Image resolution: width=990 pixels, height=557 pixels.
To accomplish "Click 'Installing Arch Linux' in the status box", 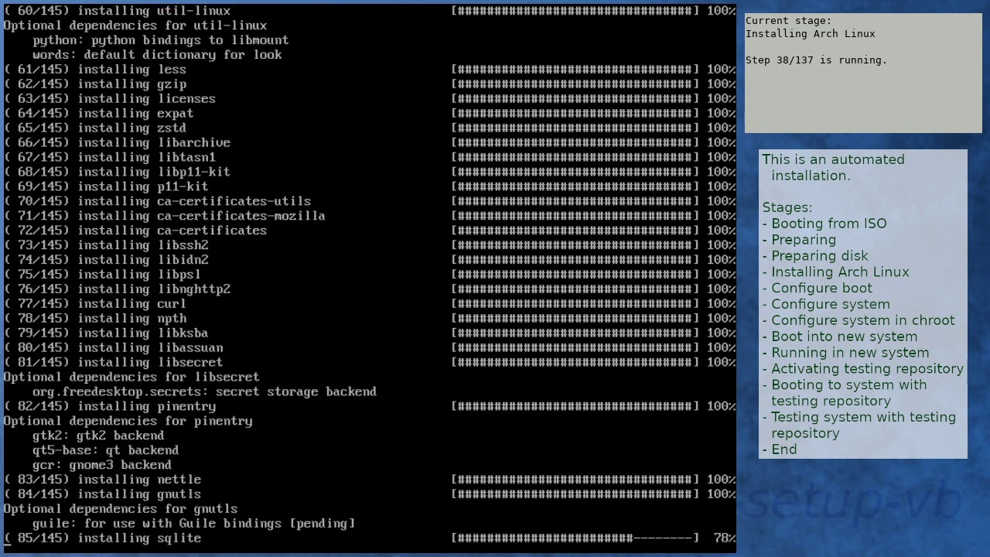I will (810, 34).
